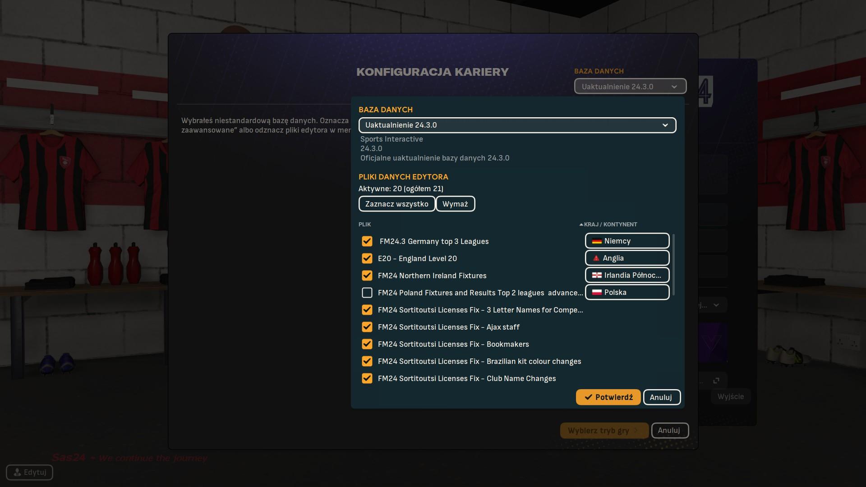Image resolution: width=866 pixels, height=487 pixels.
Task: Click the chevron in header database dropdown
Action: click(674, 87)
